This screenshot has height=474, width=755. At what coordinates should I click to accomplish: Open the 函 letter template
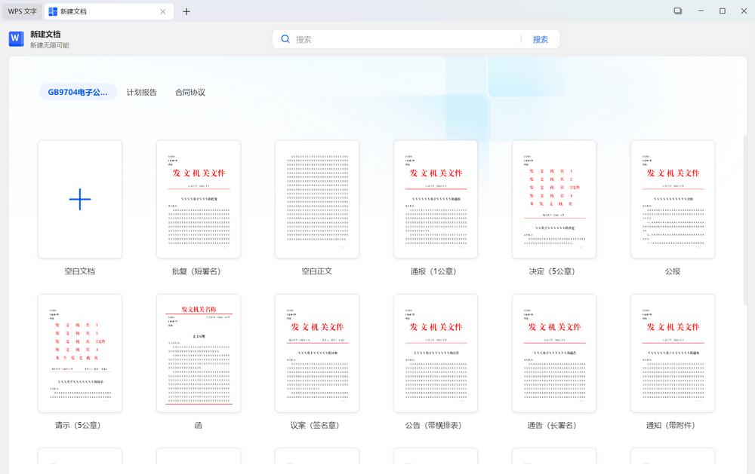(x=199, y=353)
